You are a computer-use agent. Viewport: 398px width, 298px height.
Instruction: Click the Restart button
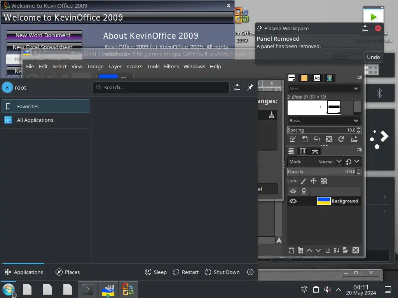point(185,272)
